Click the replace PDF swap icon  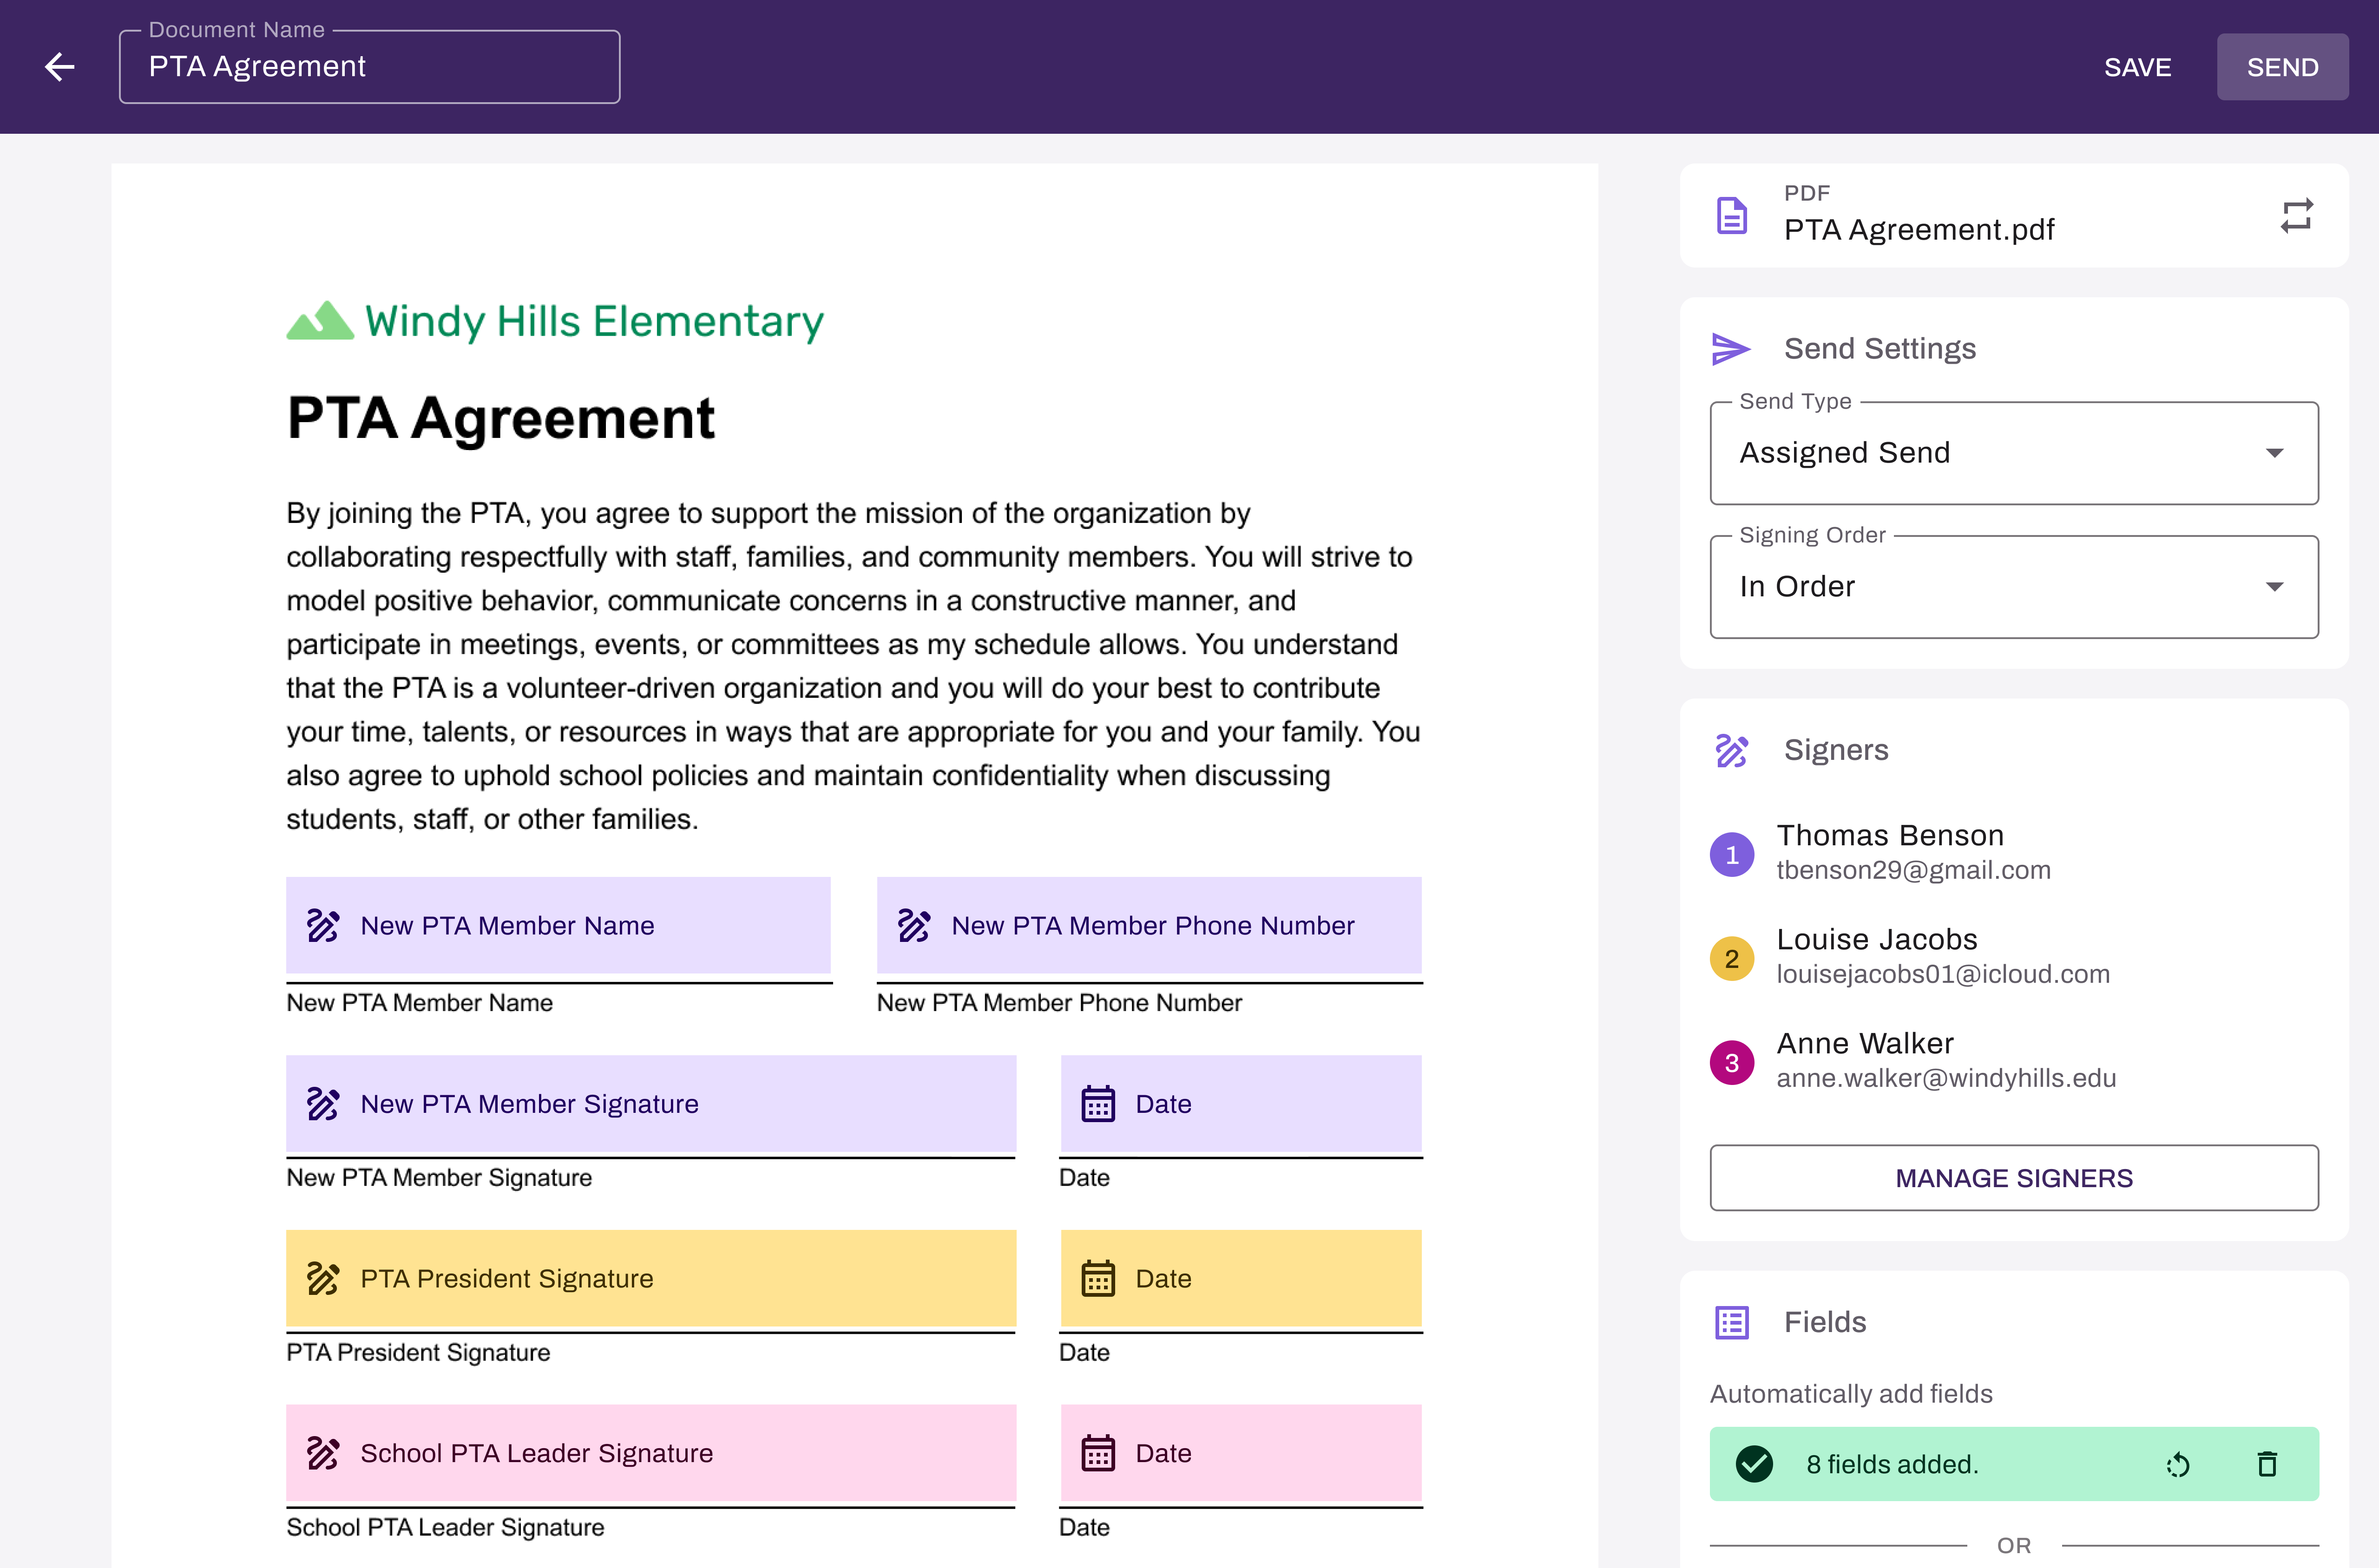(2297, 215)
